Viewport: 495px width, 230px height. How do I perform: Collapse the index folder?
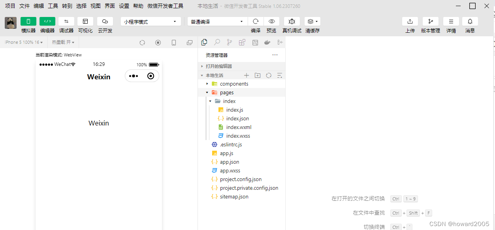click(241, 101)
